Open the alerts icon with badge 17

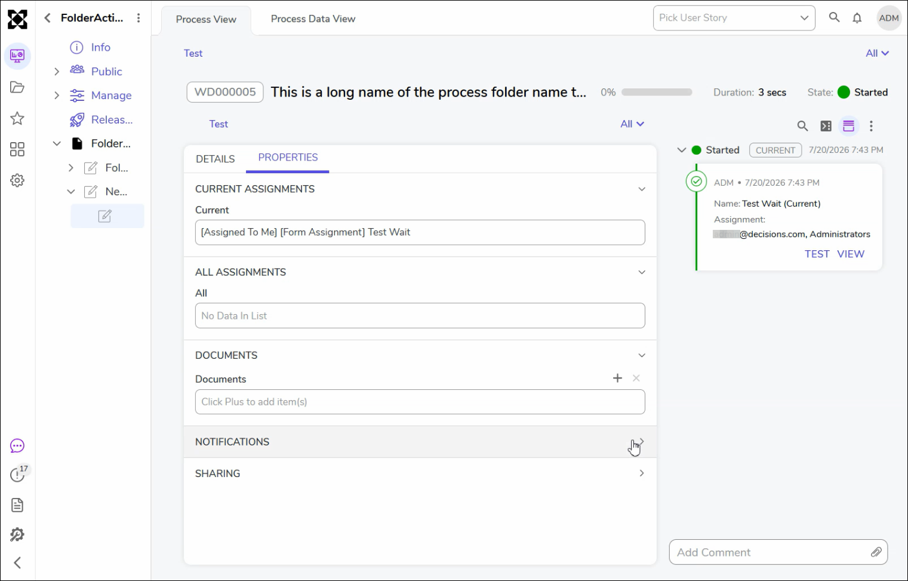click(x=19, y=474)
